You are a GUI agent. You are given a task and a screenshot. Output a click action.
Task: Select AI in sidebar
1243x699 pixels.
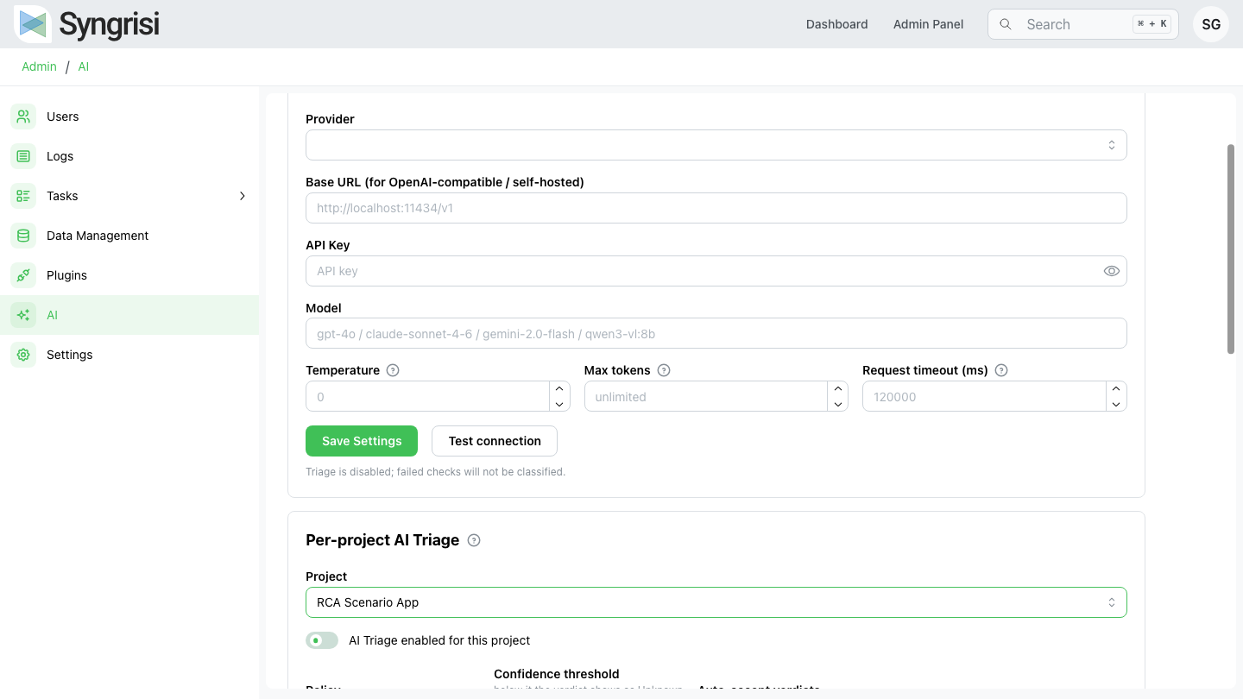(x=129, y=315)
